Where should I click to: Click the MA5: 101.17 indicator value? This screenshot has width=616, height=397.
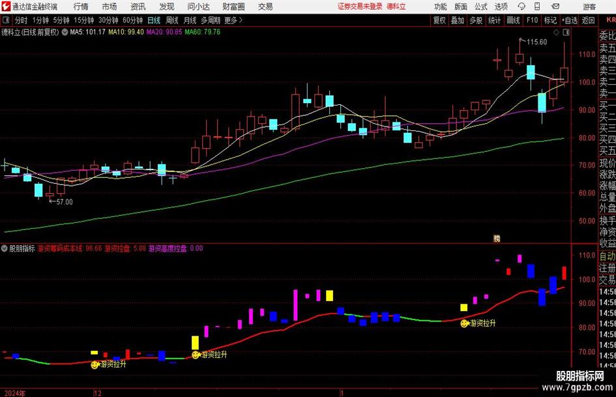coord(87,32)
